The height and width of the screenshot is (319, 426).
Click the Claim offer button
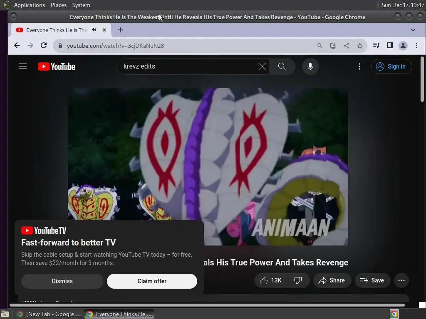coord(152,281)
